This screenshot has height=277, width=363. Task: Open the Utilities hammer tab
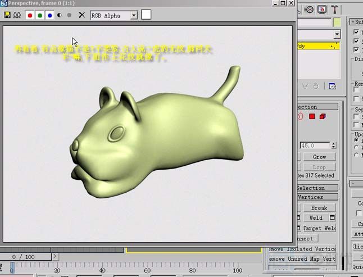tap(334, 10)
